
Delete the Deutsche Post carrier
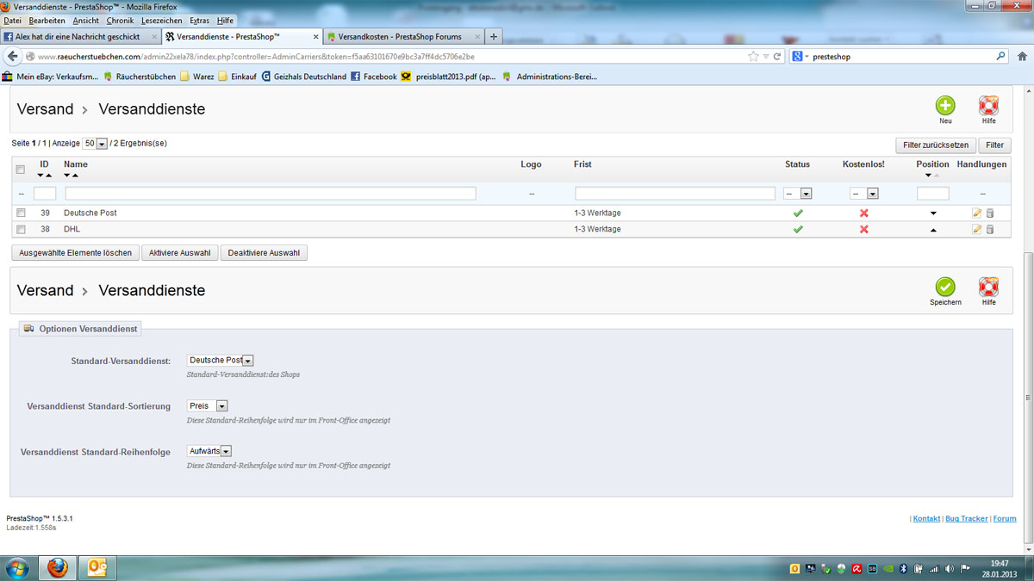tap(989, 213)
